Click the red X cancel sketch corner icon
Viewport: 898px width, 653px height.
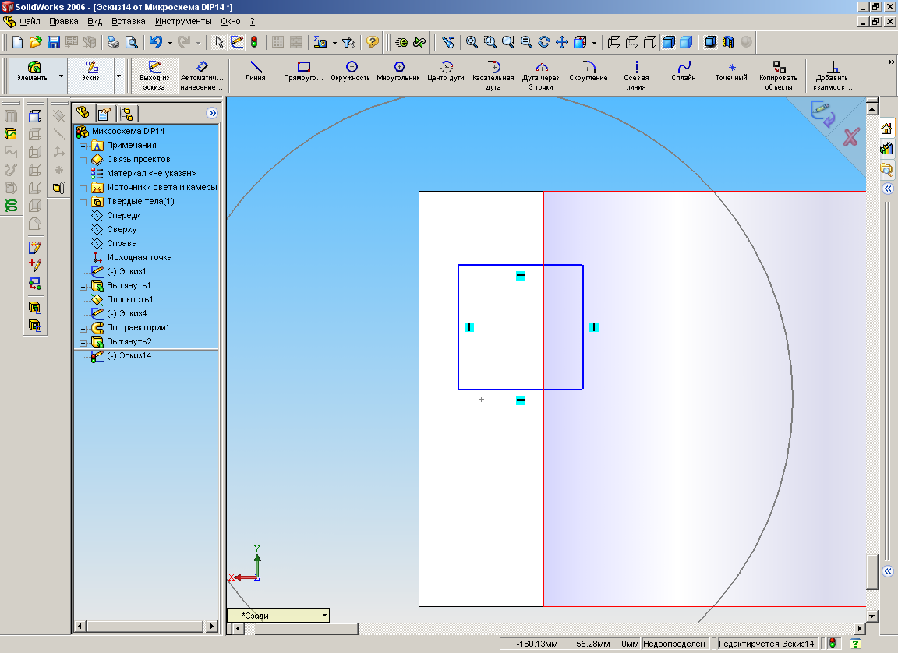point(851,137)
